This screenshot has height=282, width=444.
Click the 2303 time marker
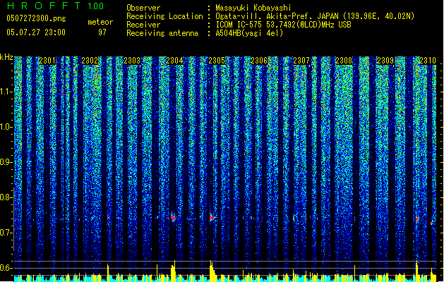point(132,61)
